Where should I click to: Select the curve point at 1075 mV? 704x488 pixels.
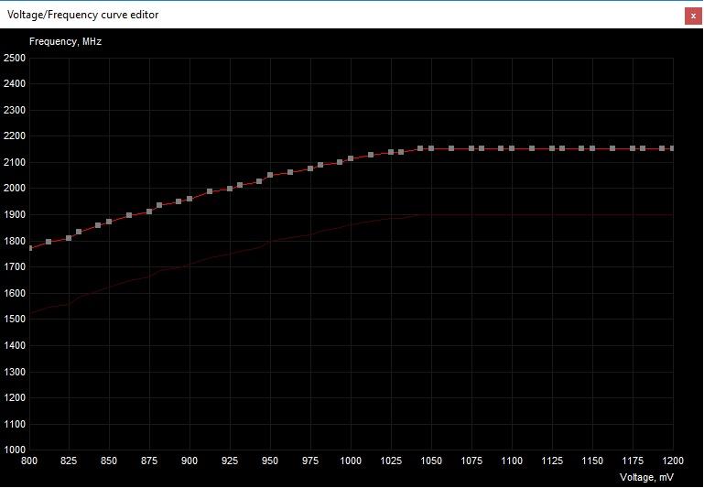[x=471, y=148]
